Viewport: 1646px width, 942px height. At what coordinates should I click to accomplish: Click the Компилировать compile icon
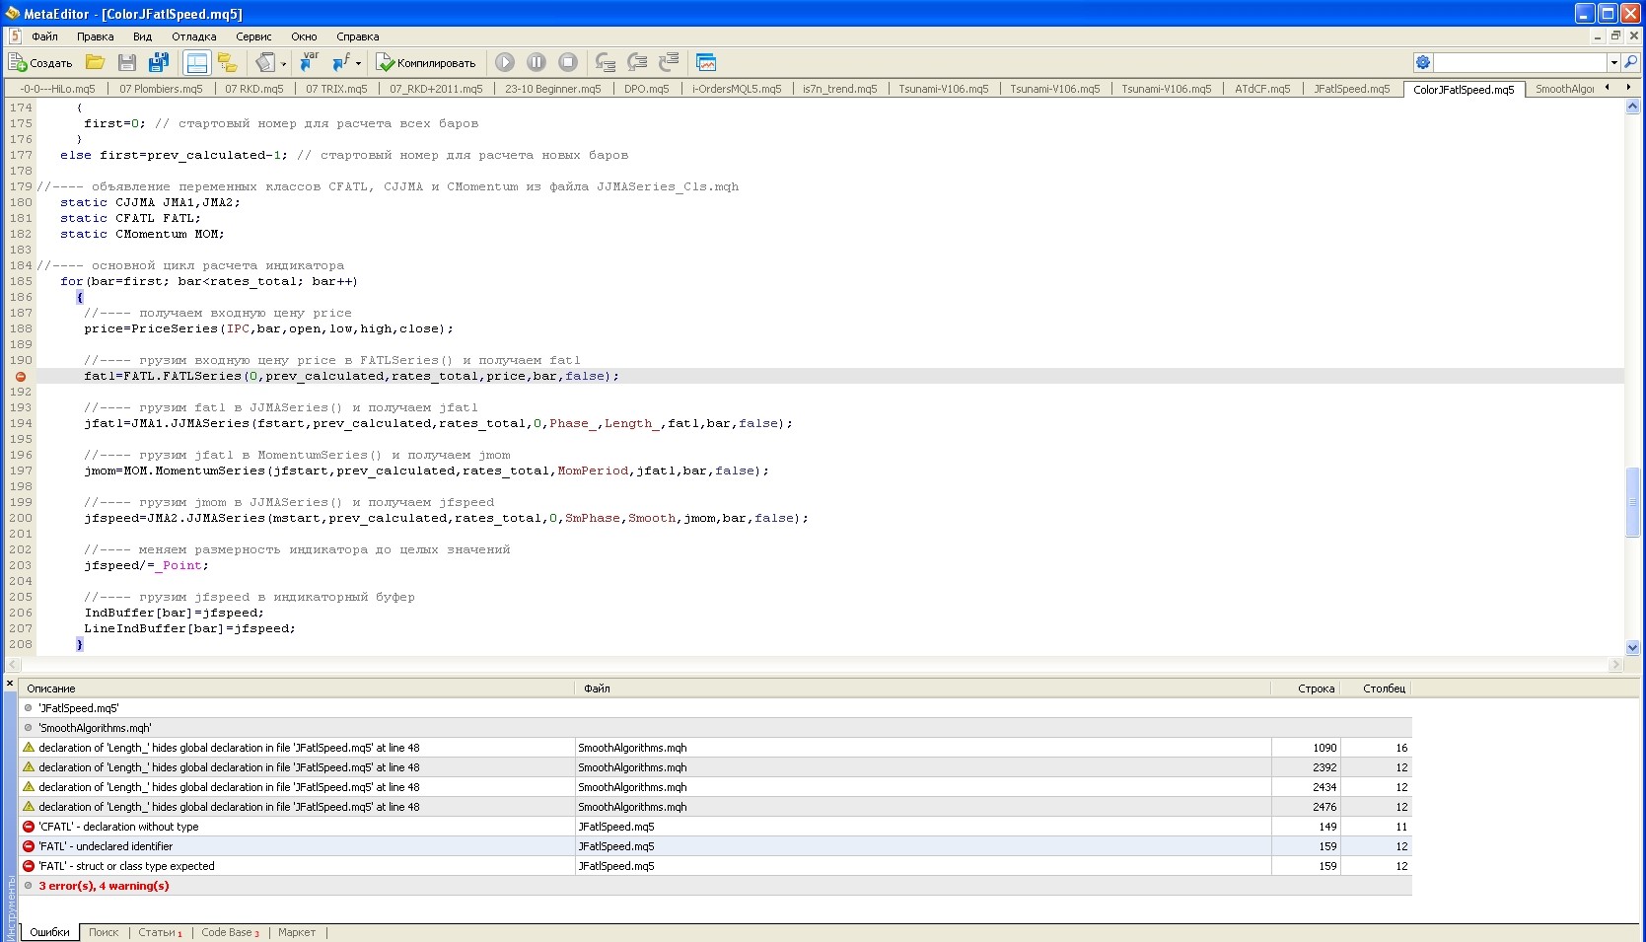[385, 62]
